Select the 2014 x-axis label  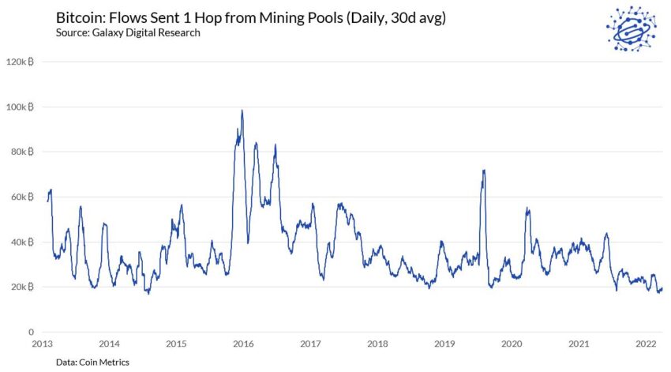click(x=109, y=344)
